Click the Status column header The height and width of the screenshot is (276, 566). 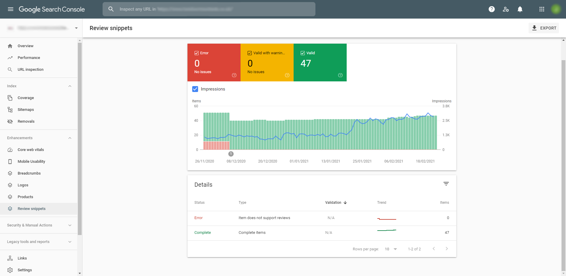click(199, 203)
